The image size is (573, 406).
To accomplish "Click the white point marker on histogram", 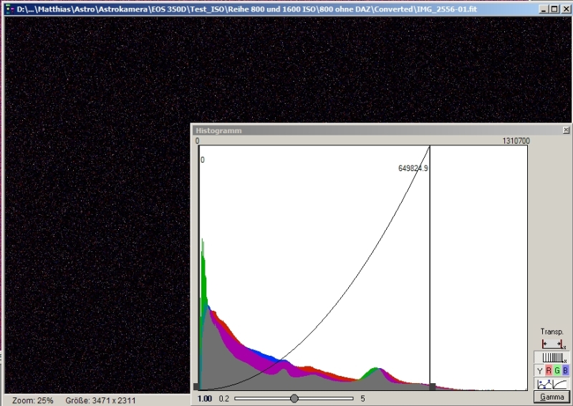I will point(432,387).
